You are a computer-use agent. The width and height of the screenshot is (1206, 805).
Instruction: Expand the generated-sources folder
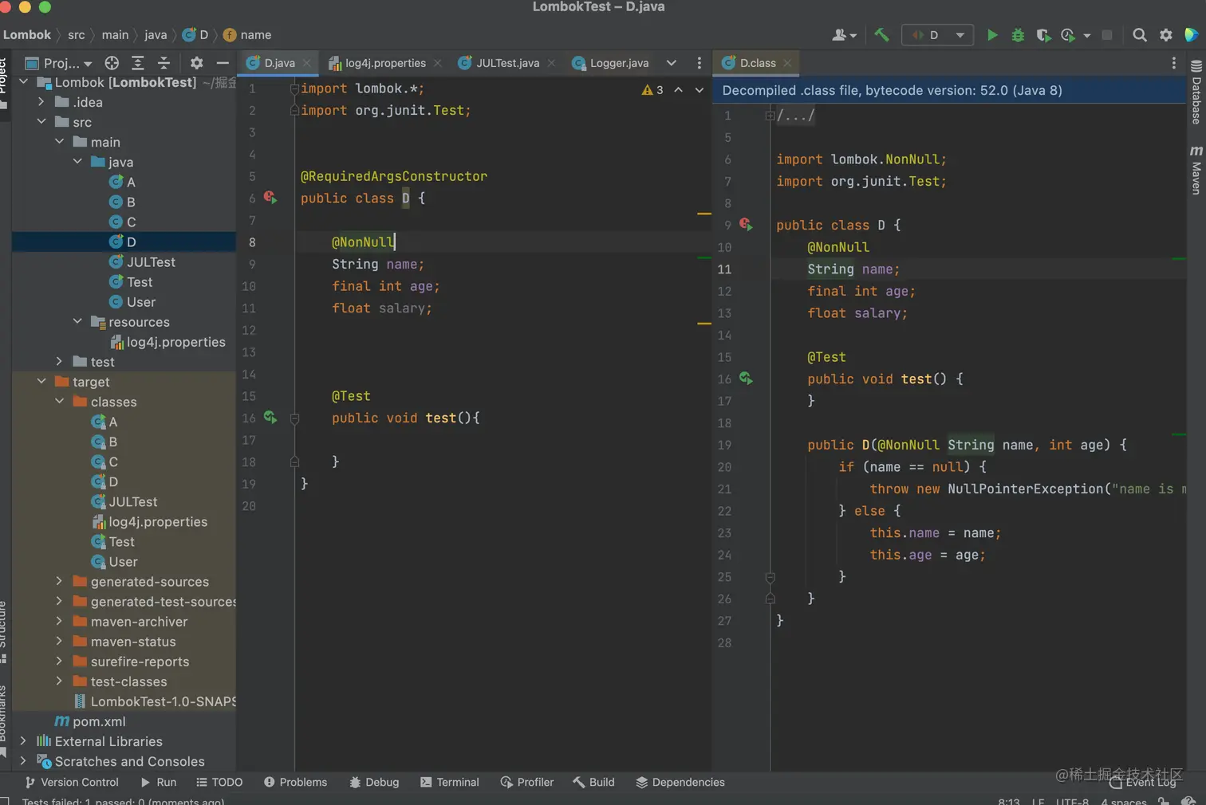click(59, 582)
